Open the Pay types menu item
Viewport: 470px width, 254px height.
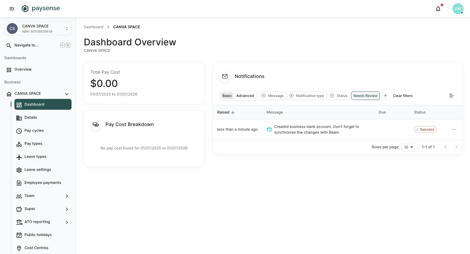point(43,143)
